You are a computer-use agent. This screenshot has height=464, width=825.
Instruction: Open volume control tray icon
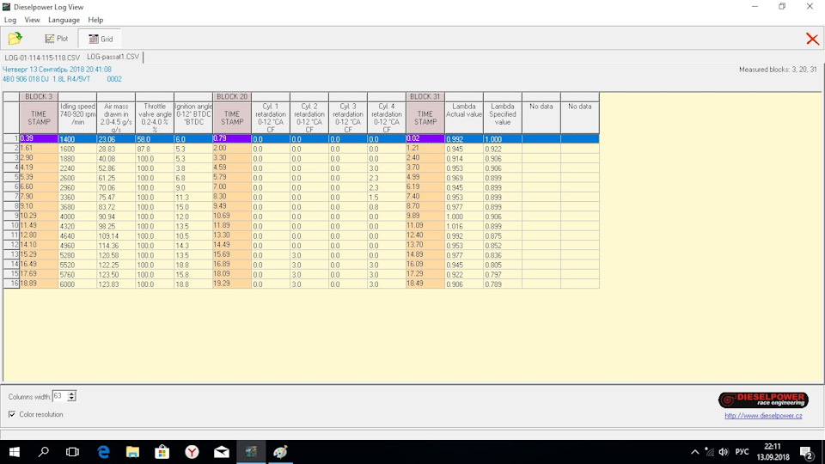pyautogui.click(x=724, y=452)
